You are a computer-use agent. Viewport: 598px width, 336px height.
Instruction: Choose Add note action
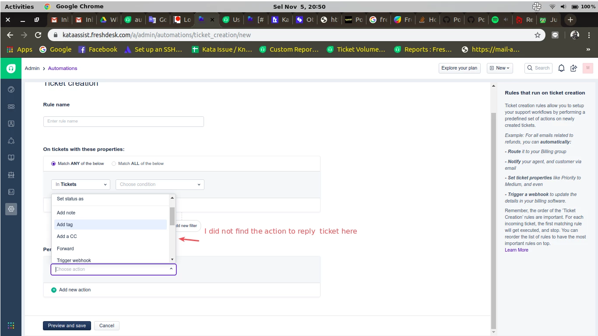[111, 213]
